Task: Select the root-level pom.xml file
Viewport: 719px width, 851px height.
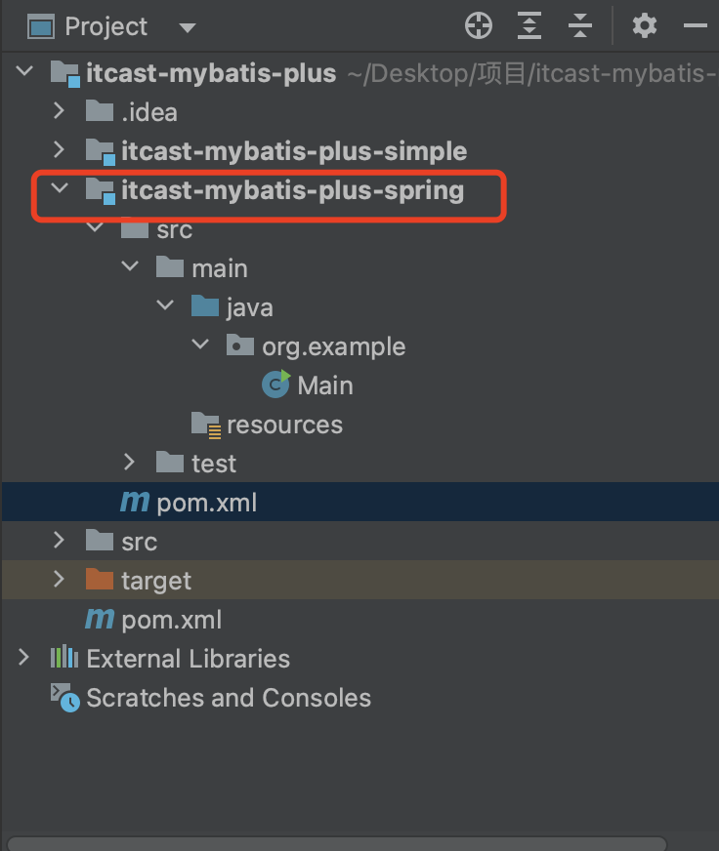Action: (170, 619)
